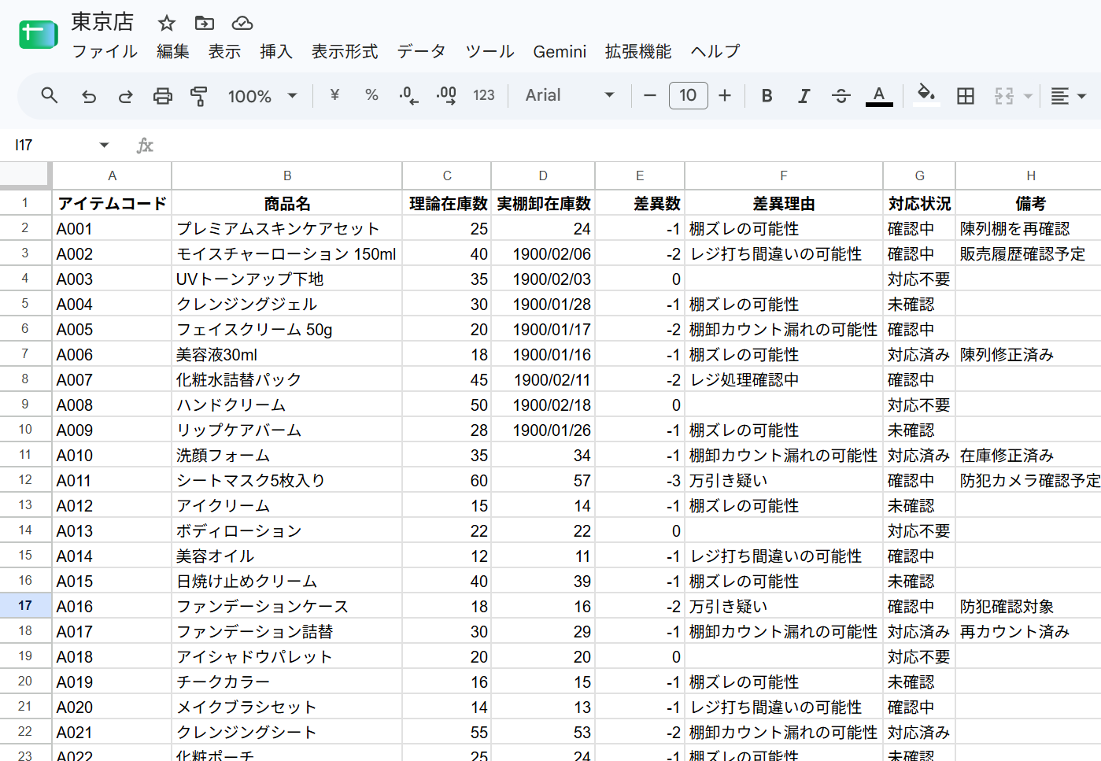Select the 差異理由 header cell
The width and height of the screenshot is (1101, 761).
coord(784,203)
